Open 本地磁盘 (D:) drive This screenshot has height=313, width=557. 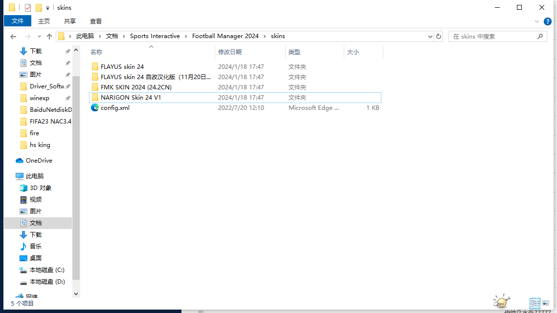point(47,281)
